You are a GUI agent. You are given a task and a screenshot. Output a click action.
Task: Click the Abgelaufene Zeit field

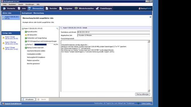pyautogui.click(x=113, y=35)
